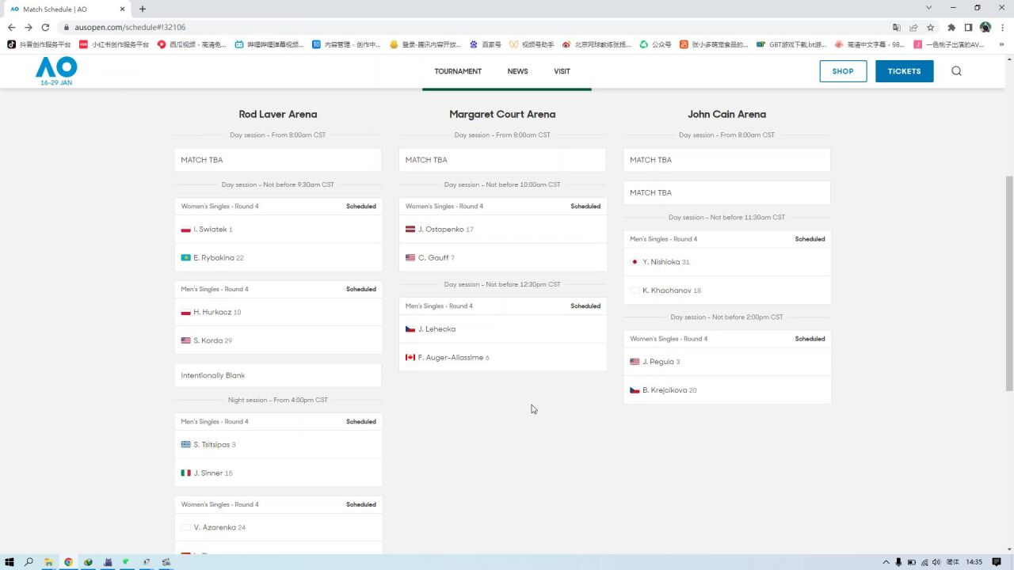Screen dimensions: 1014x570
Task: Click MATCH TBA row under Margaret Court Arena
Action: pos(502,160)
